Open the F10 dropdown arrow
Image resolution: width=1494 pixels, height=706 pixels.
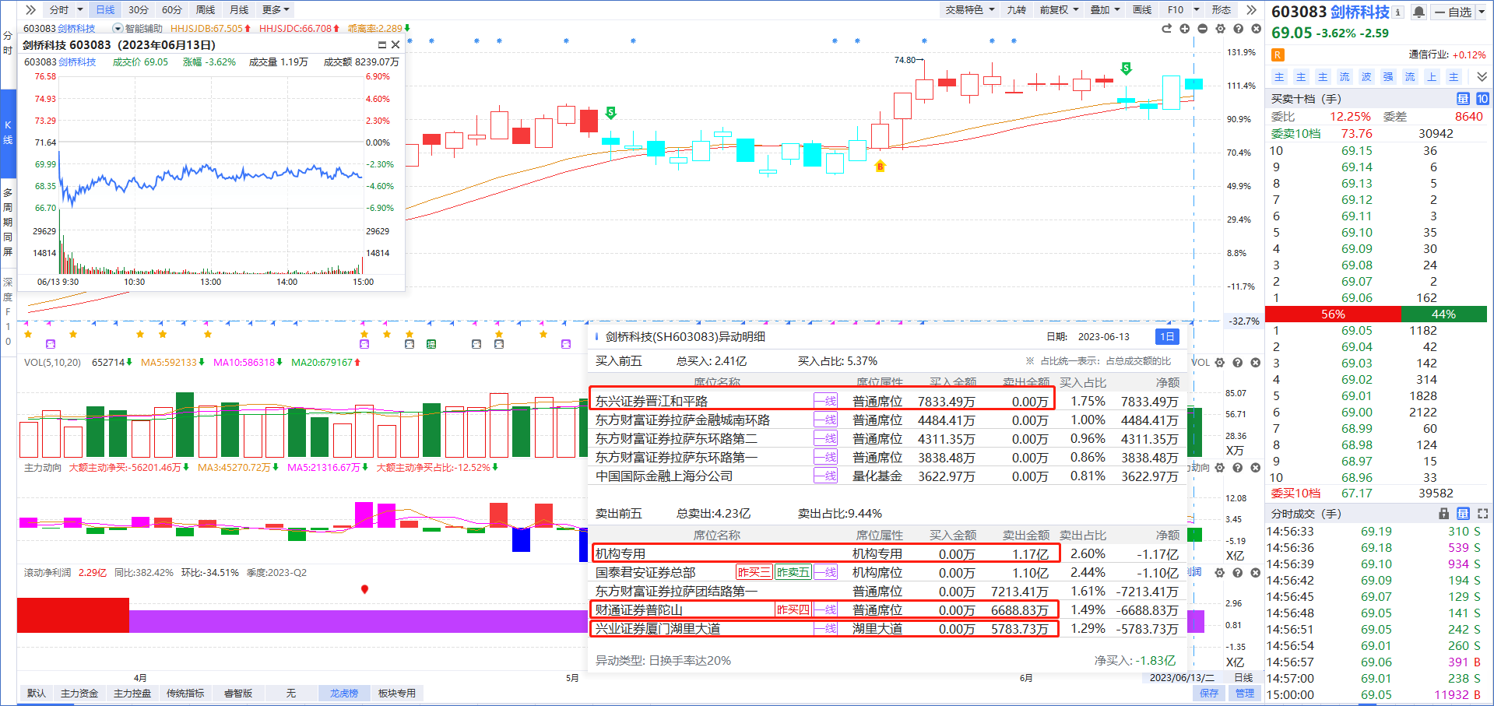click(1197, 10)
